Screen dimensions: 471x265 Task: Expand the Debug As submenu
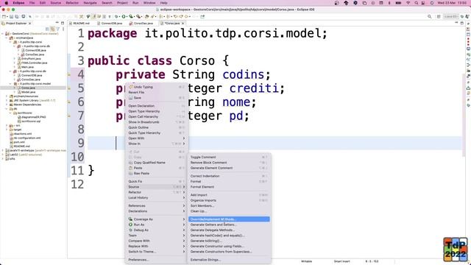pyautogui.click(x=156, y=230)
